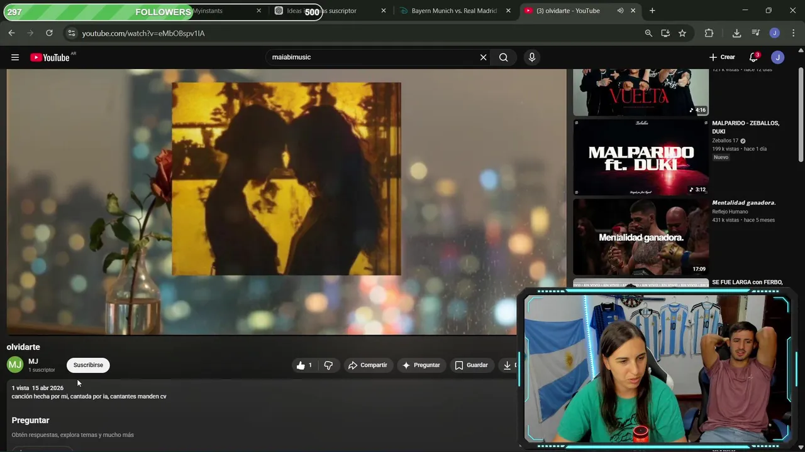Image resolution: width=805 pixels, height=452 pixels.
Task: Open the Crear menu
Action: pos(722,57)
